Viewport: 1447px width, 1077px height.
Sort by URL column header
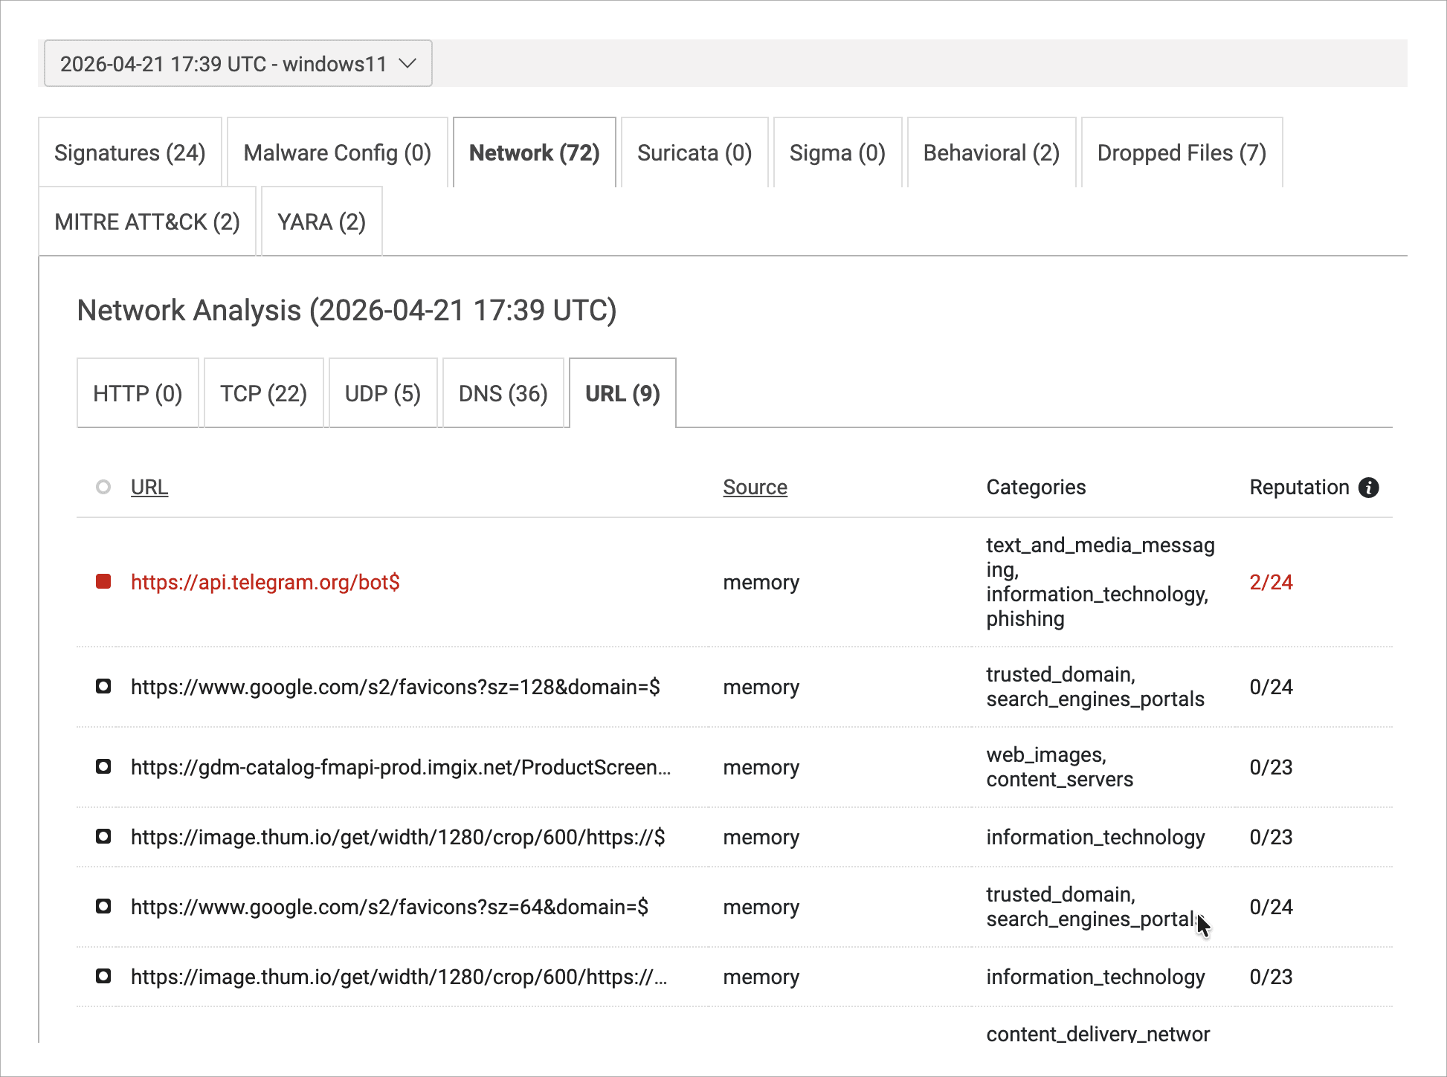149,487
